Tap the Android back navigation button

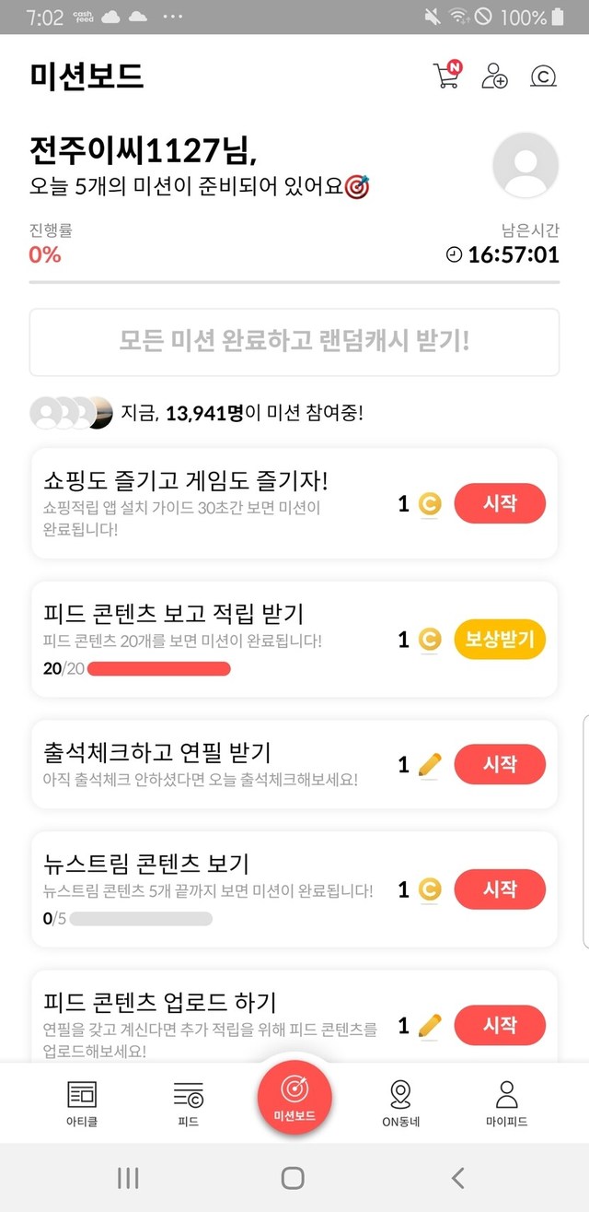(x=457, y=1177)
